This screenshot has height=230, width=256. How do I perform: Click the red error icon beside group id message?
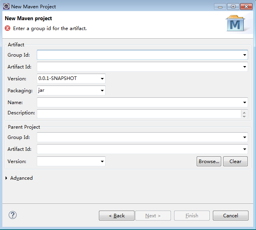8,28
